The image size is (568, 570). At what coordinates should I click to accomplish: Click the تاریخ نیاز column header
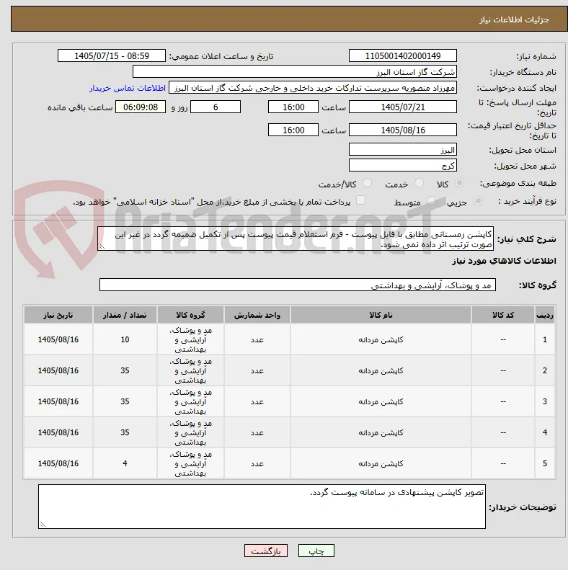point(58,315)
